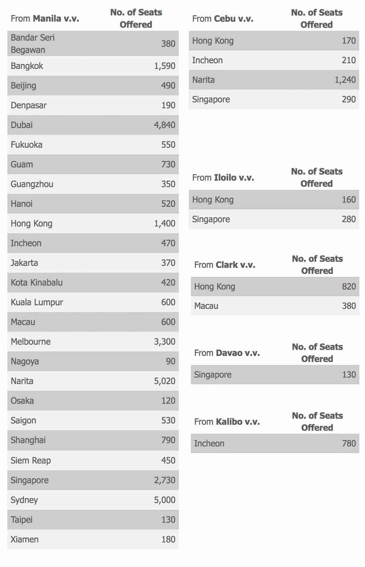Image resolution: width=365 pixels, height=567 pixels.
Task: Click the From Cebu v.v. header
Action: pos(223,19)
